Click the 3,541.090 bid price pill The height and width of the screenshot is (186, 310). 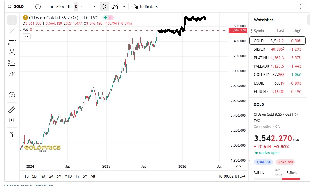pyautogui.click(x=263, y=162)
